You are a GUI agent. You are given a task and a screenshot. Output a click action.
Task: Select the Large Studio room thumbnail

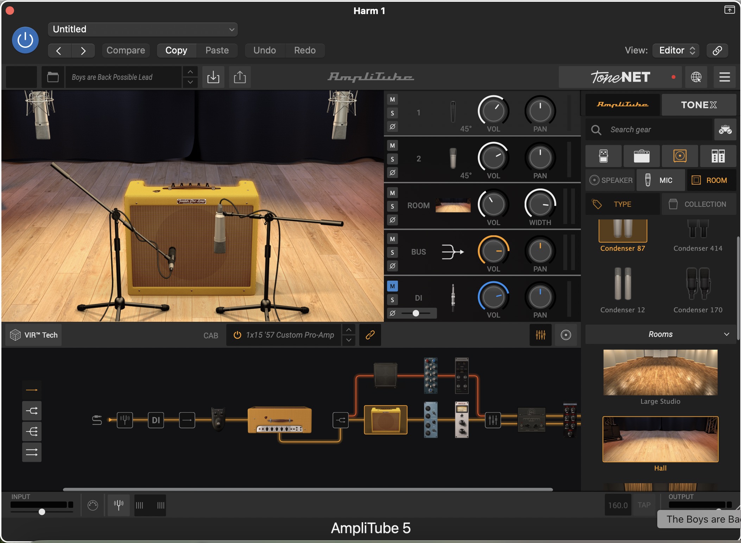pos(660,372)
